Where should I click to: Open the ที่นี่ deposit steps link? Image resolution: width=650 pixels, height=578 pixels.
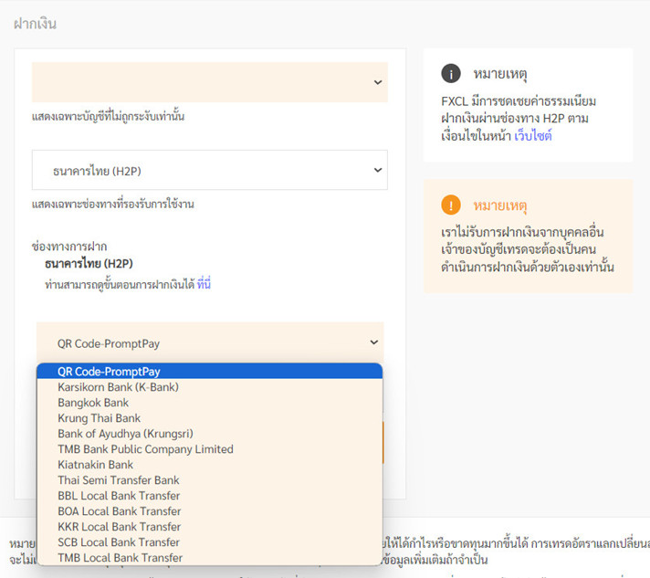point(204,285)
